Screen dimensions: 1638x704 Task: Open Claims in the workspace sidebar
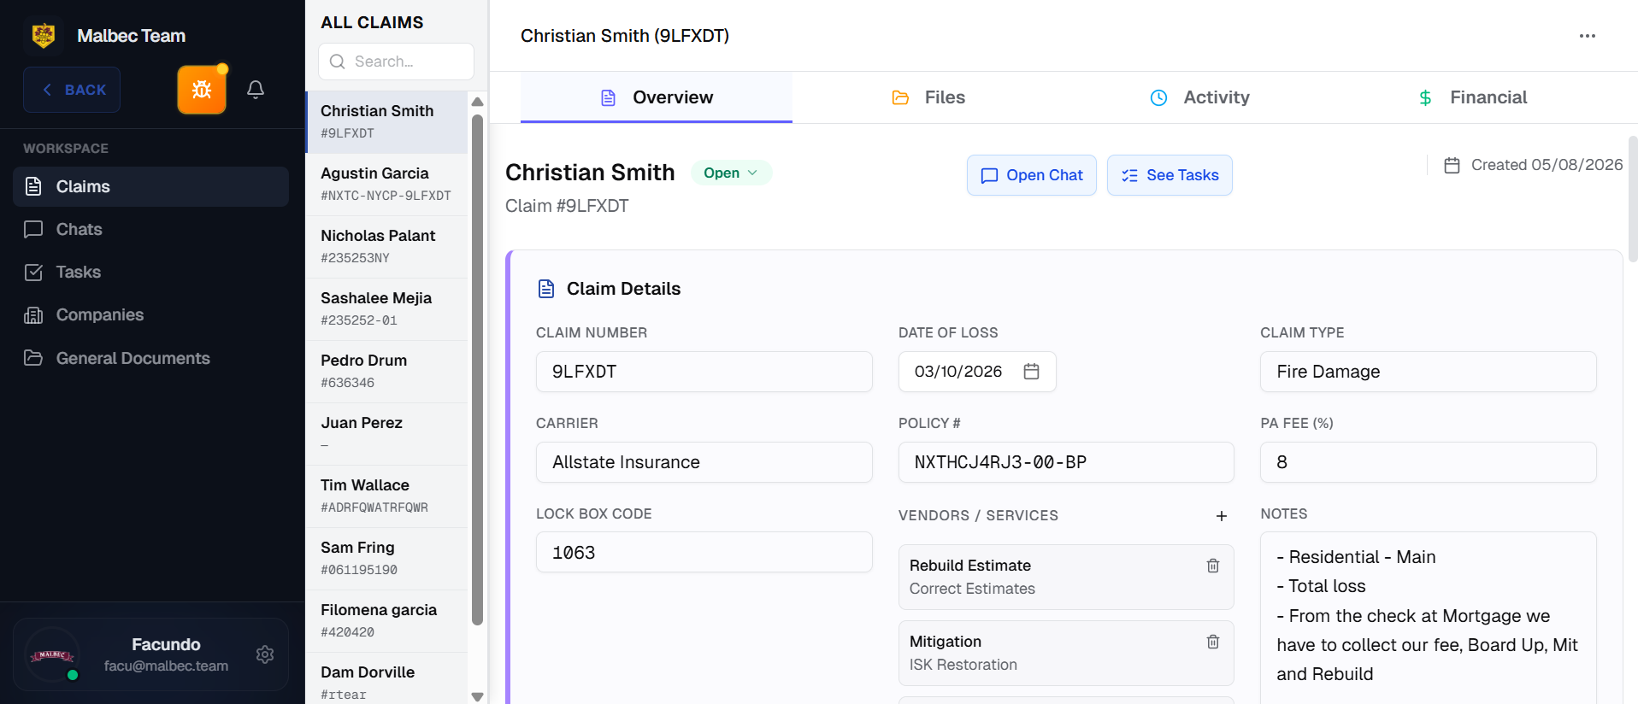point(150,186)
